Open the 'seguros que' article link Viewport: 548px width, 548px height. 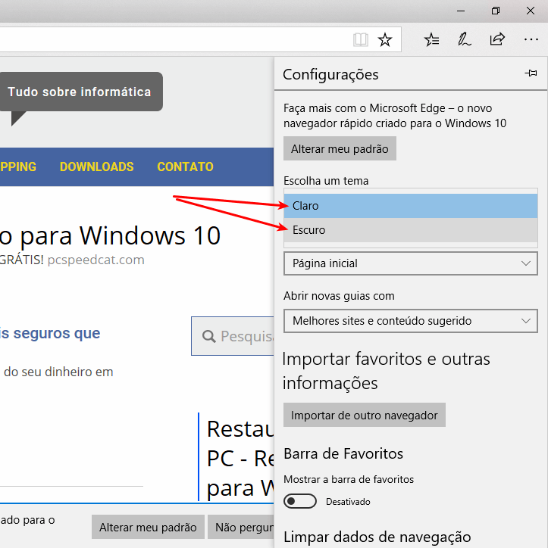tap(50, 333)
